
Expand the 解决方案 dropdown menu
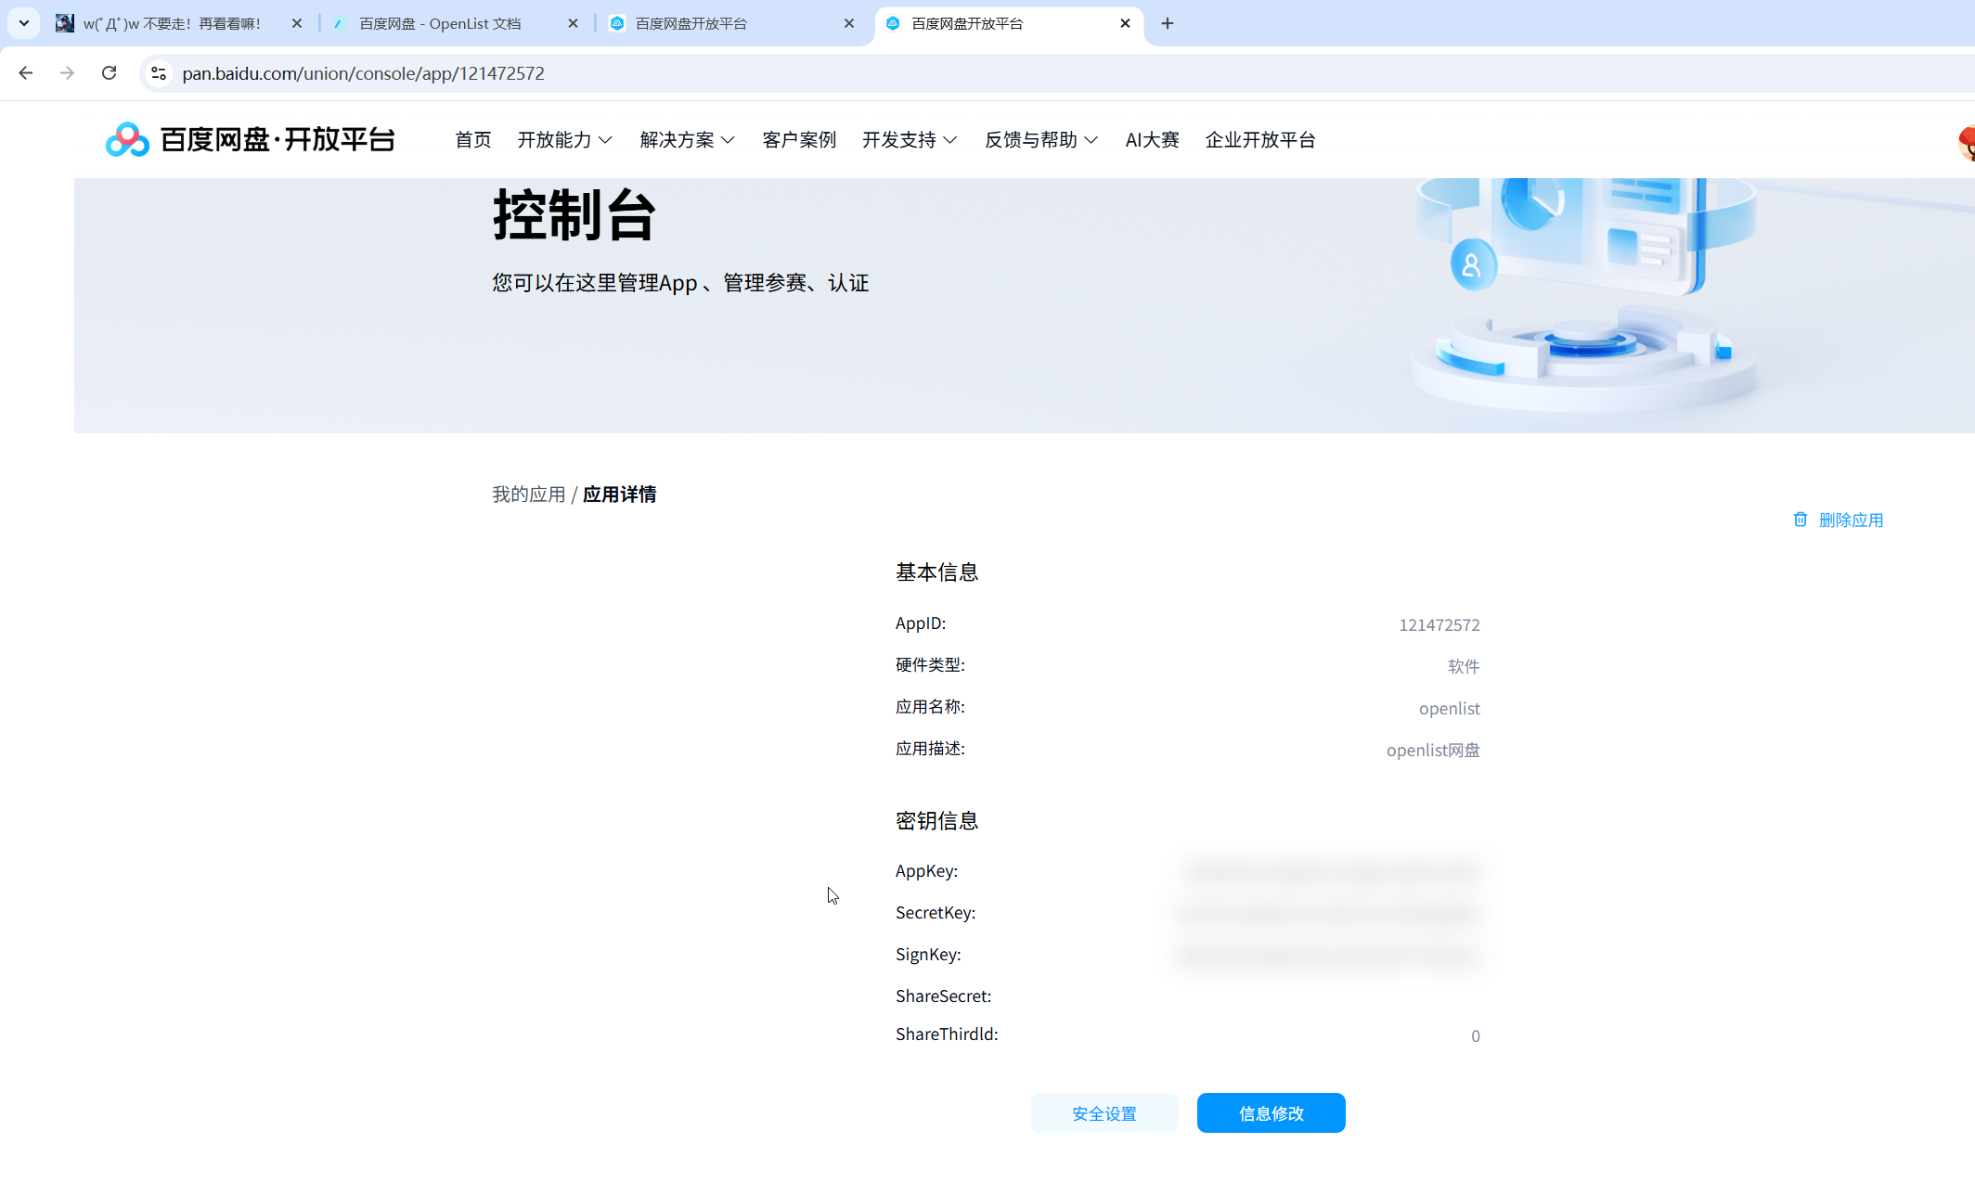[687, 140]
